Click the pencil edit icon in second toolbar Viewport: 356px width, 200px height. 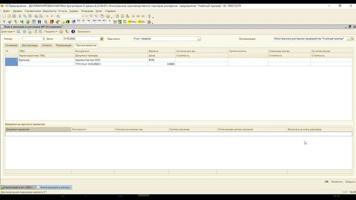pyautogui.click(x=73, y=22)
